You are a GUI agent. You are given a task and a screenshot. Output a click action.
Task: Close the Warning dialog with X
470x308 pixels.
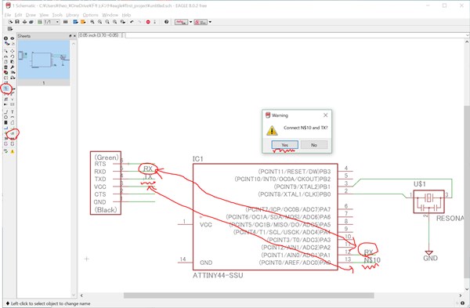pyautogui.click(x=326, y=115)
